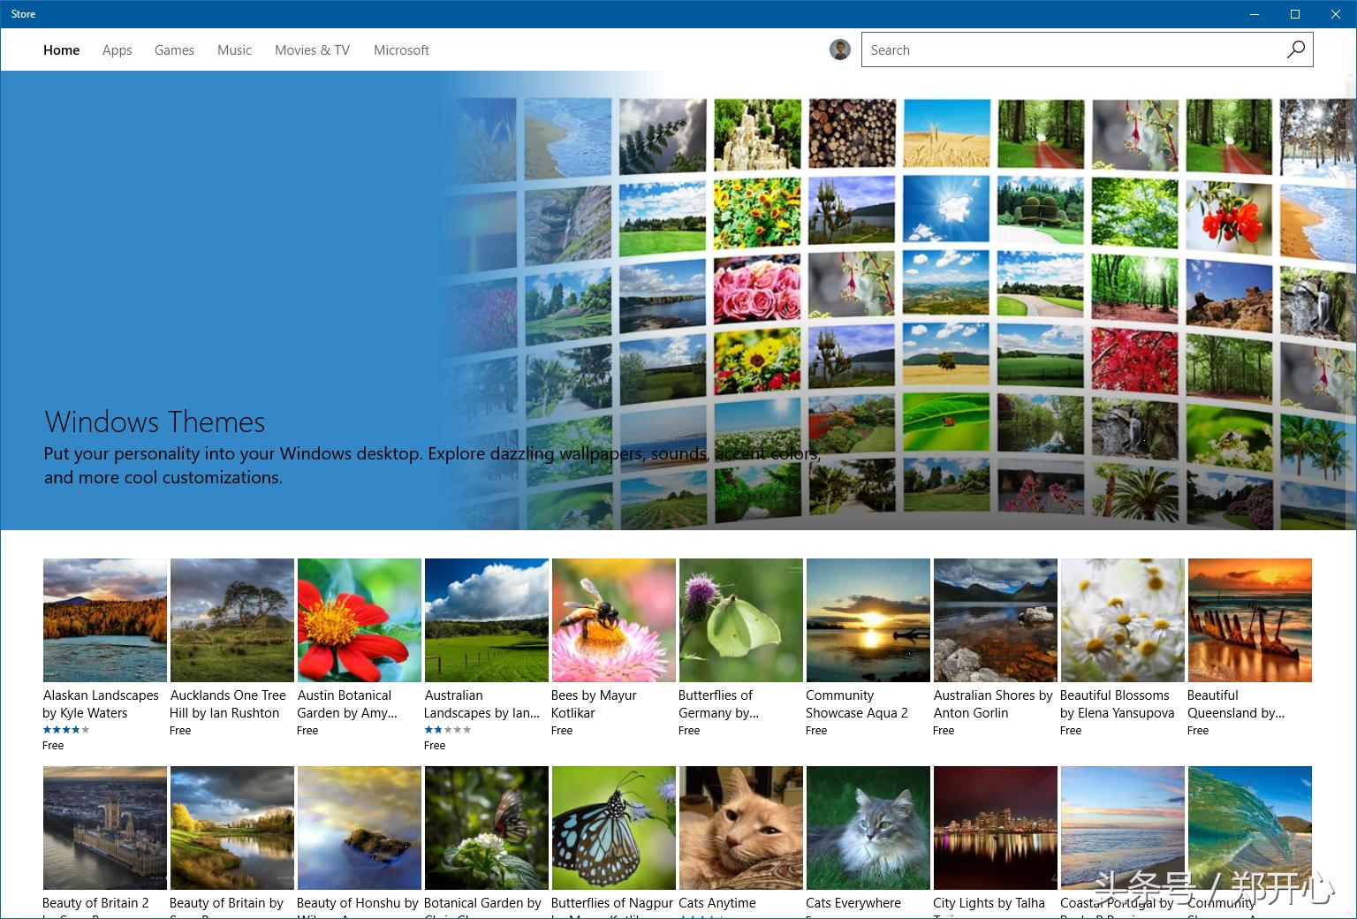Open Aucklands One Tree Hill by Ian Rushton
This screenshot has height=919, width=1357.
point(231,619)
